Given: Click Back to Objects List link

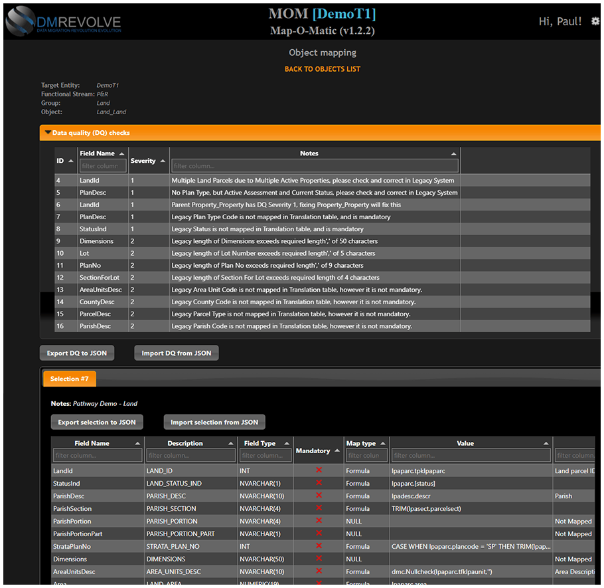Looking at the screenshot, I should [x=323, y=69].
